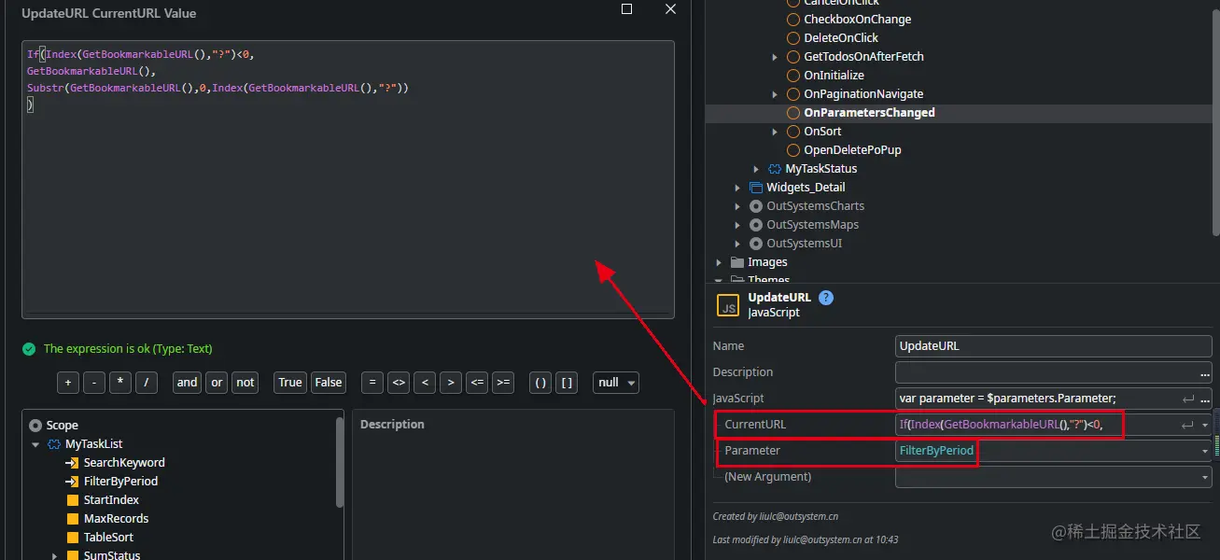Click inside the expression editor text area
The image size is (1220, 560).
(347, 179)
